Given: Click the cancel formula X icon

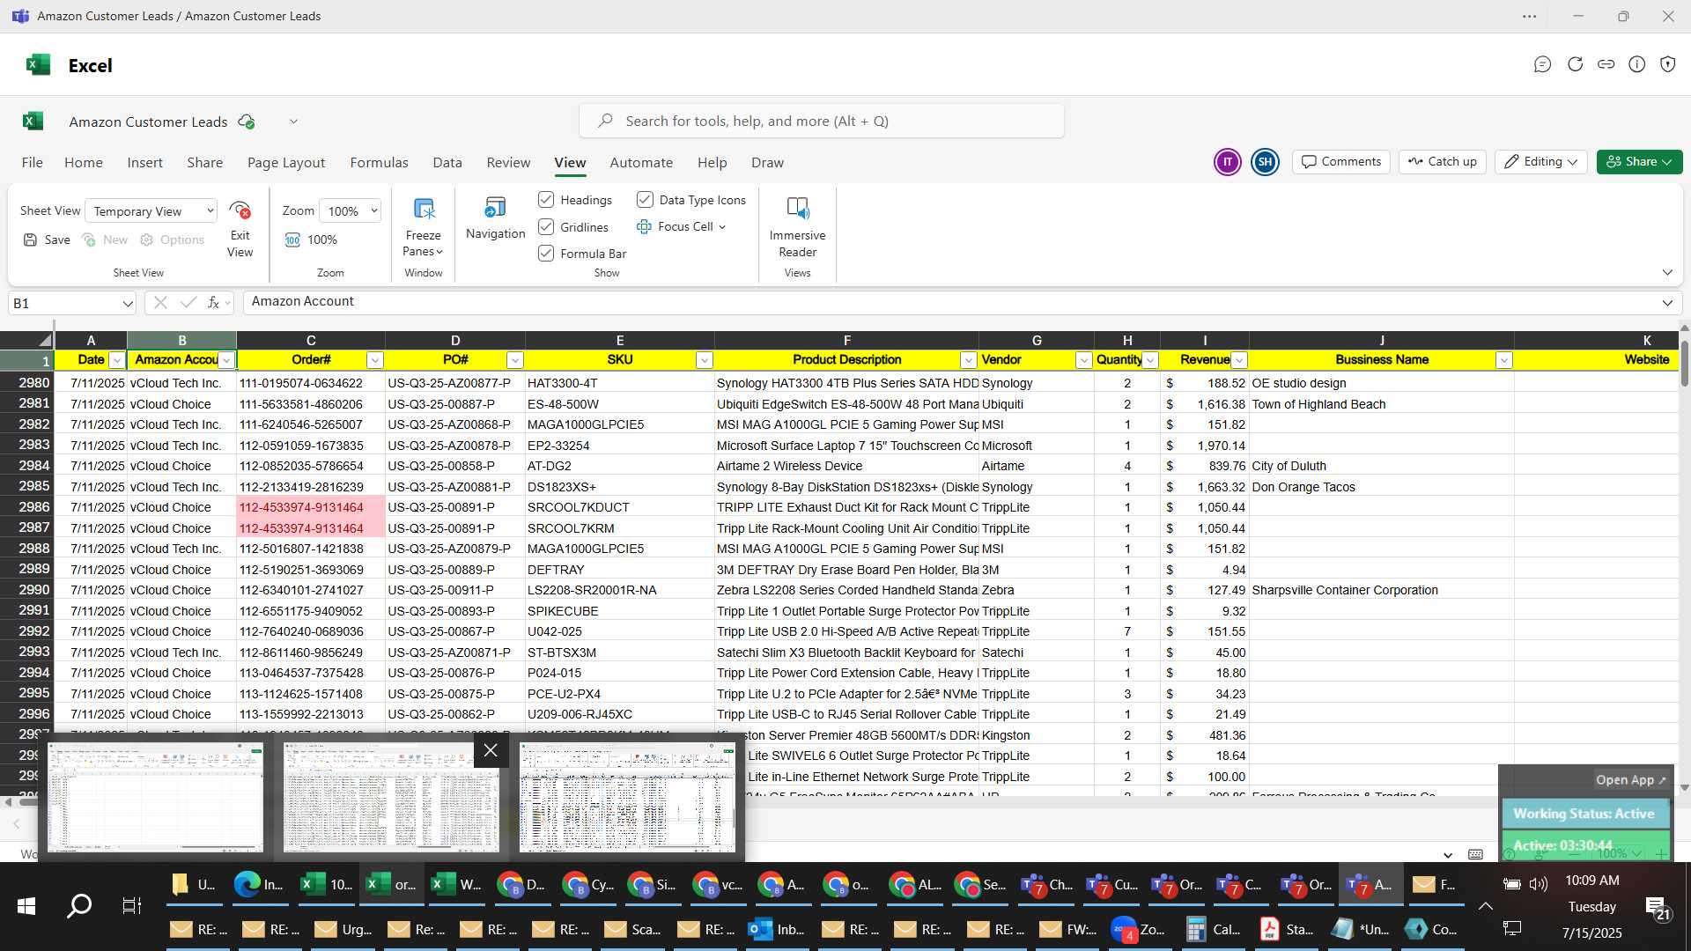Looking at the screenshot, I should click(x=160, y=302).
